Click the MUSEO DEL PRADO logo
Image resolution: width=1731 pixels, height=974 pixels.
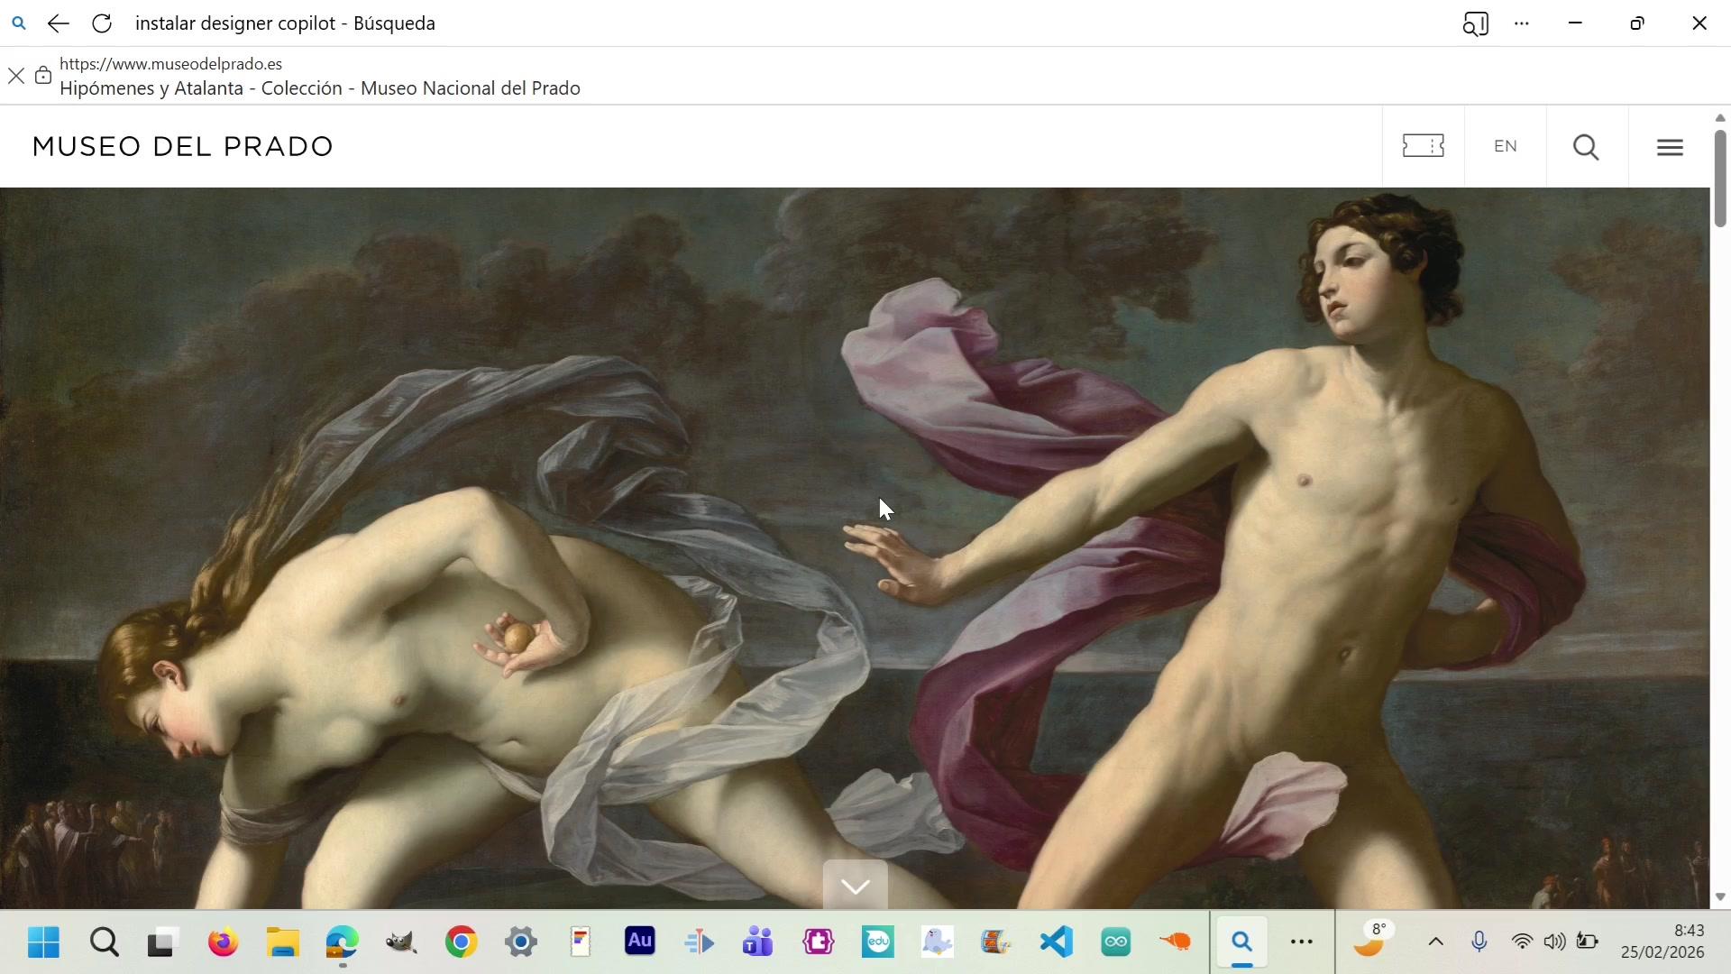[183, 146]
